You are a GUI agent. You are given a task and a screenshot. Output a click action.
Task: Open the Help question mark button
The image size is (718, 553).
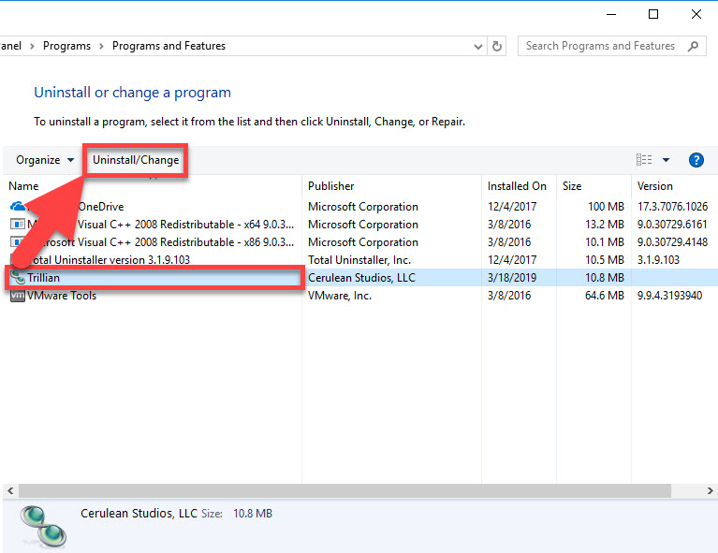tap(696, 160)
